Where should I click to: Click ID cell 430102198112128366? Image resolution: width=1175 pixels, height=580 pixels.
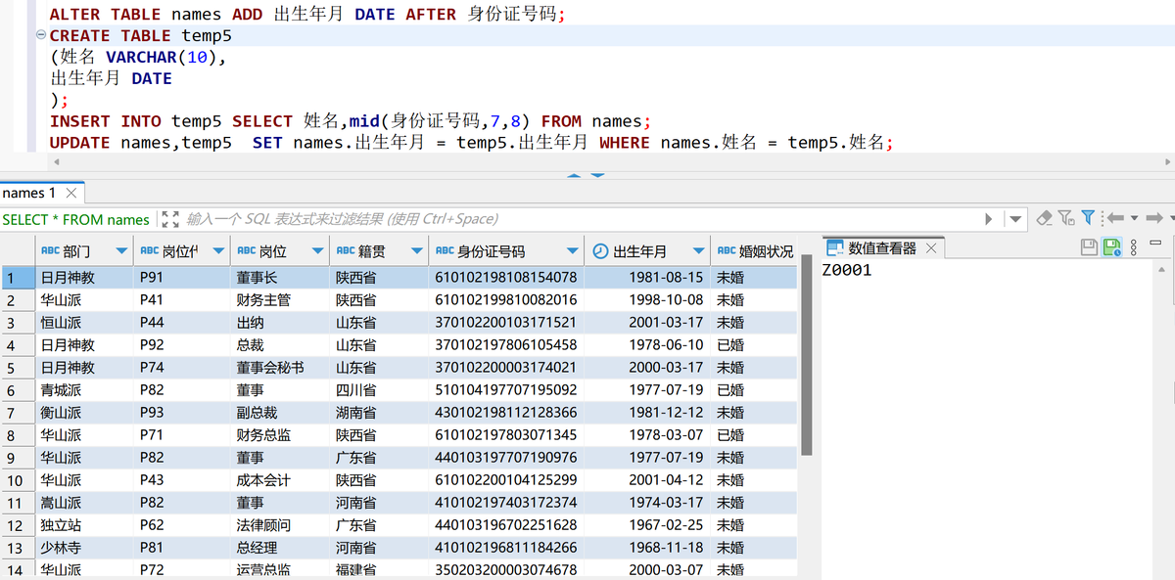[x=506, y=413]
